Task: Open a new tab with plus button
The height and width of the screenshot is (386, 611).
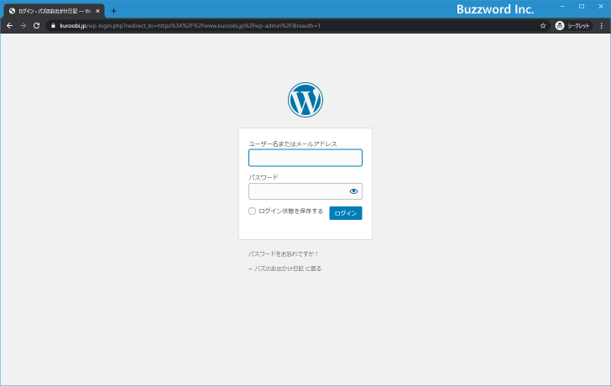Action: click(x=113, y=11)
